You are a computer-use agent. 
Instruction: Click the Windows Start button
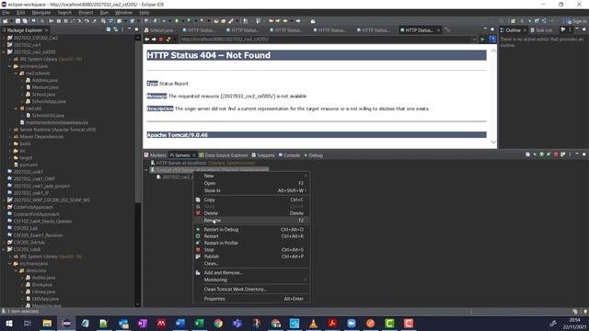[9, 323]
